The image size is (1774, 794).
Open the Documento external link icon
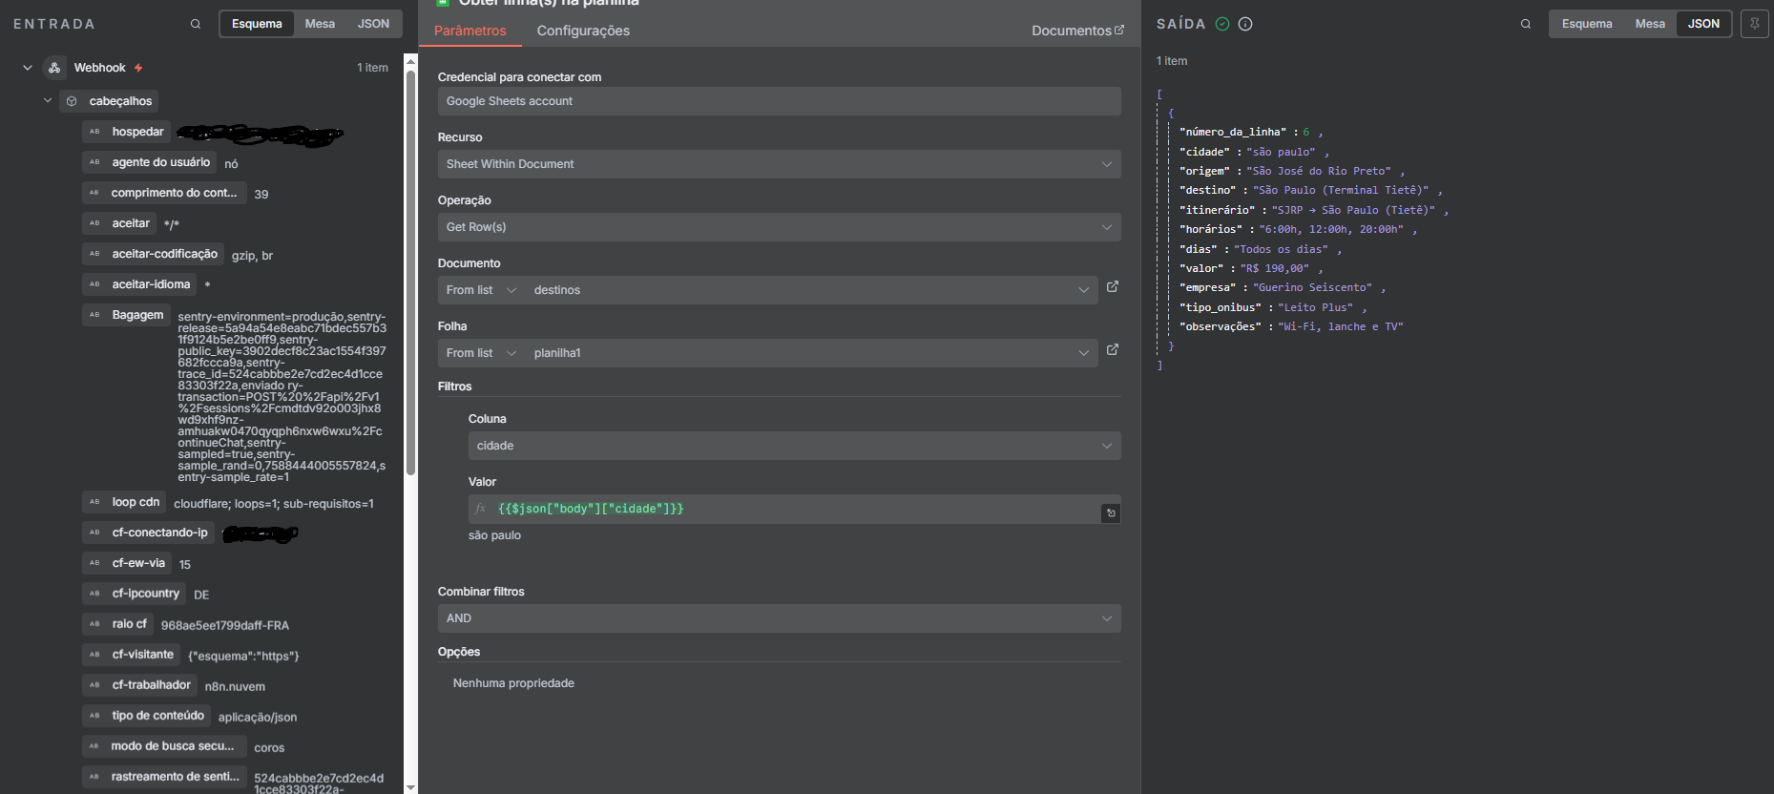pos(1113,286)
